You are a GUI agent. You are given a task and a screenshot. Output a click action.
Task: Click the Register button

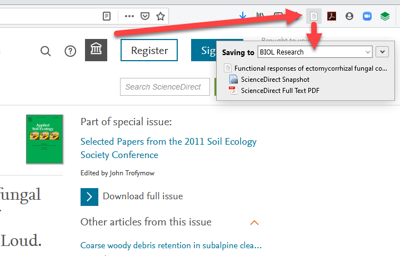tap(149, 50)
